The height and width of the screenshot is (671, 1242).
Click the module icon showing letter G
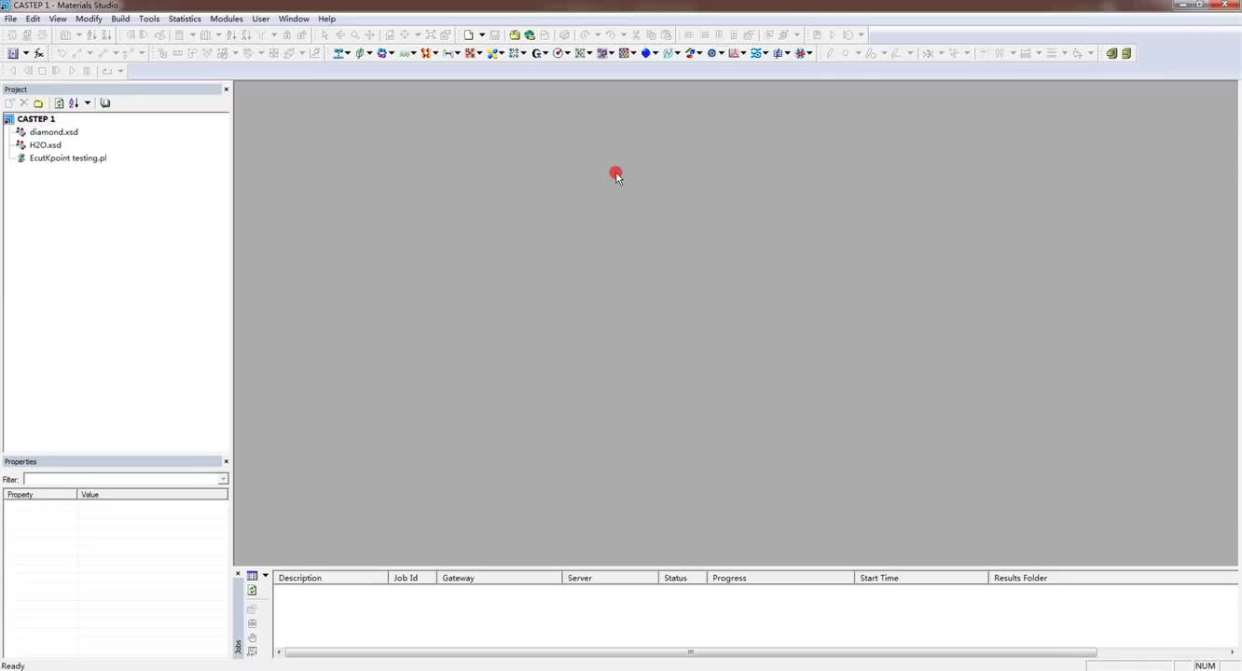click(x=537, y=53)
